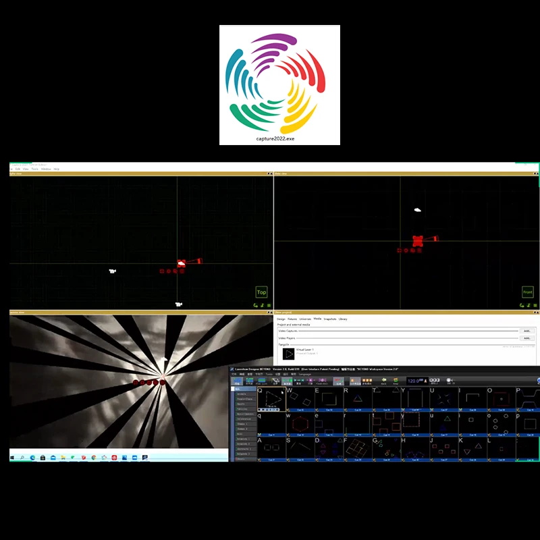Select red laser fixture in Beta view
The height and width of the screenshot is (540, 540).
[x=418, y=241]
